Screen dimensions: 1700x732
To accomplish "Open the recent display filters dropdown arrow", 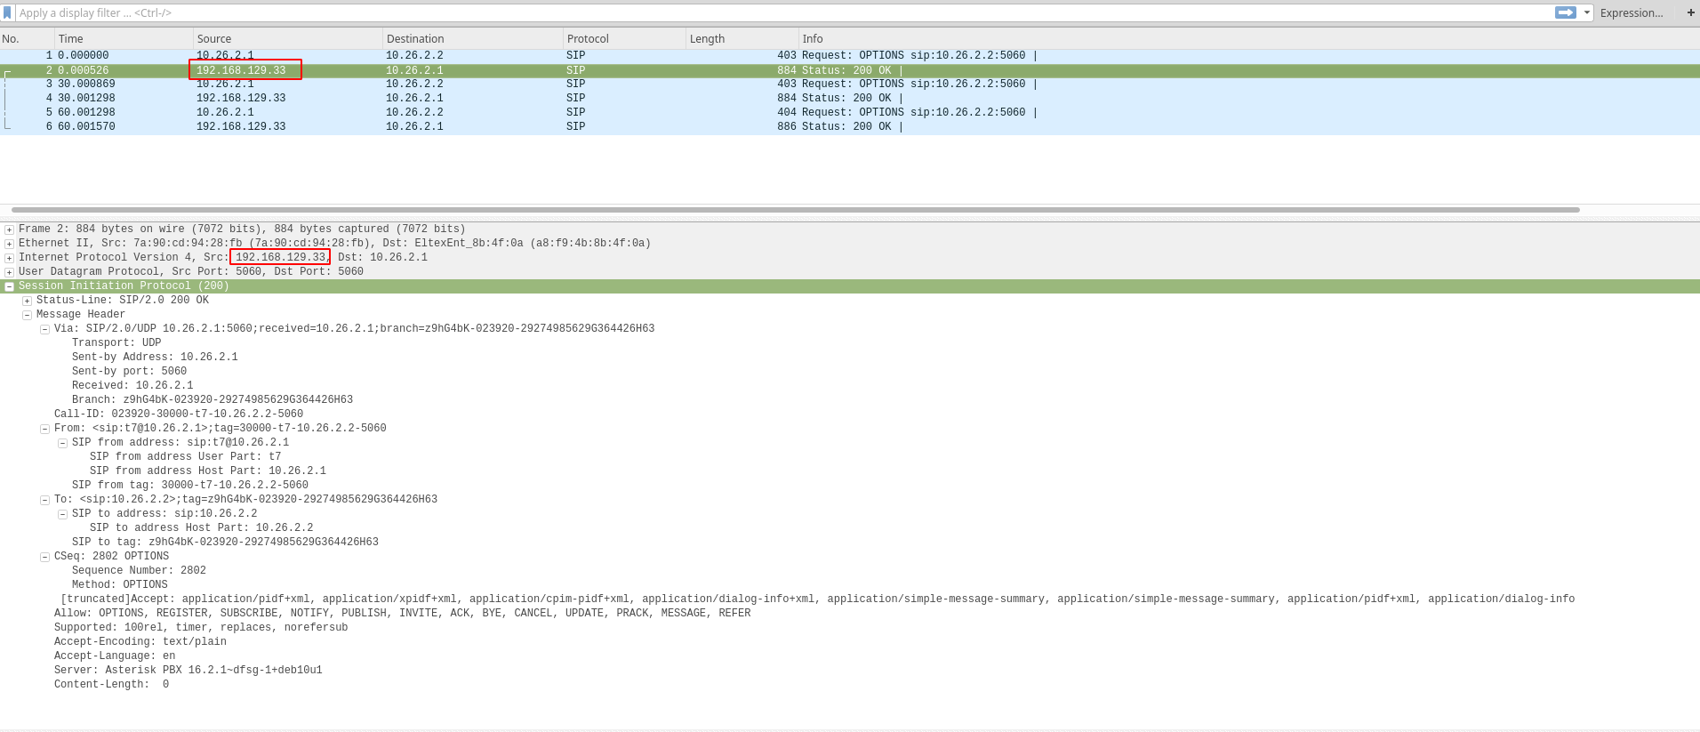I will coord(1586,12).
